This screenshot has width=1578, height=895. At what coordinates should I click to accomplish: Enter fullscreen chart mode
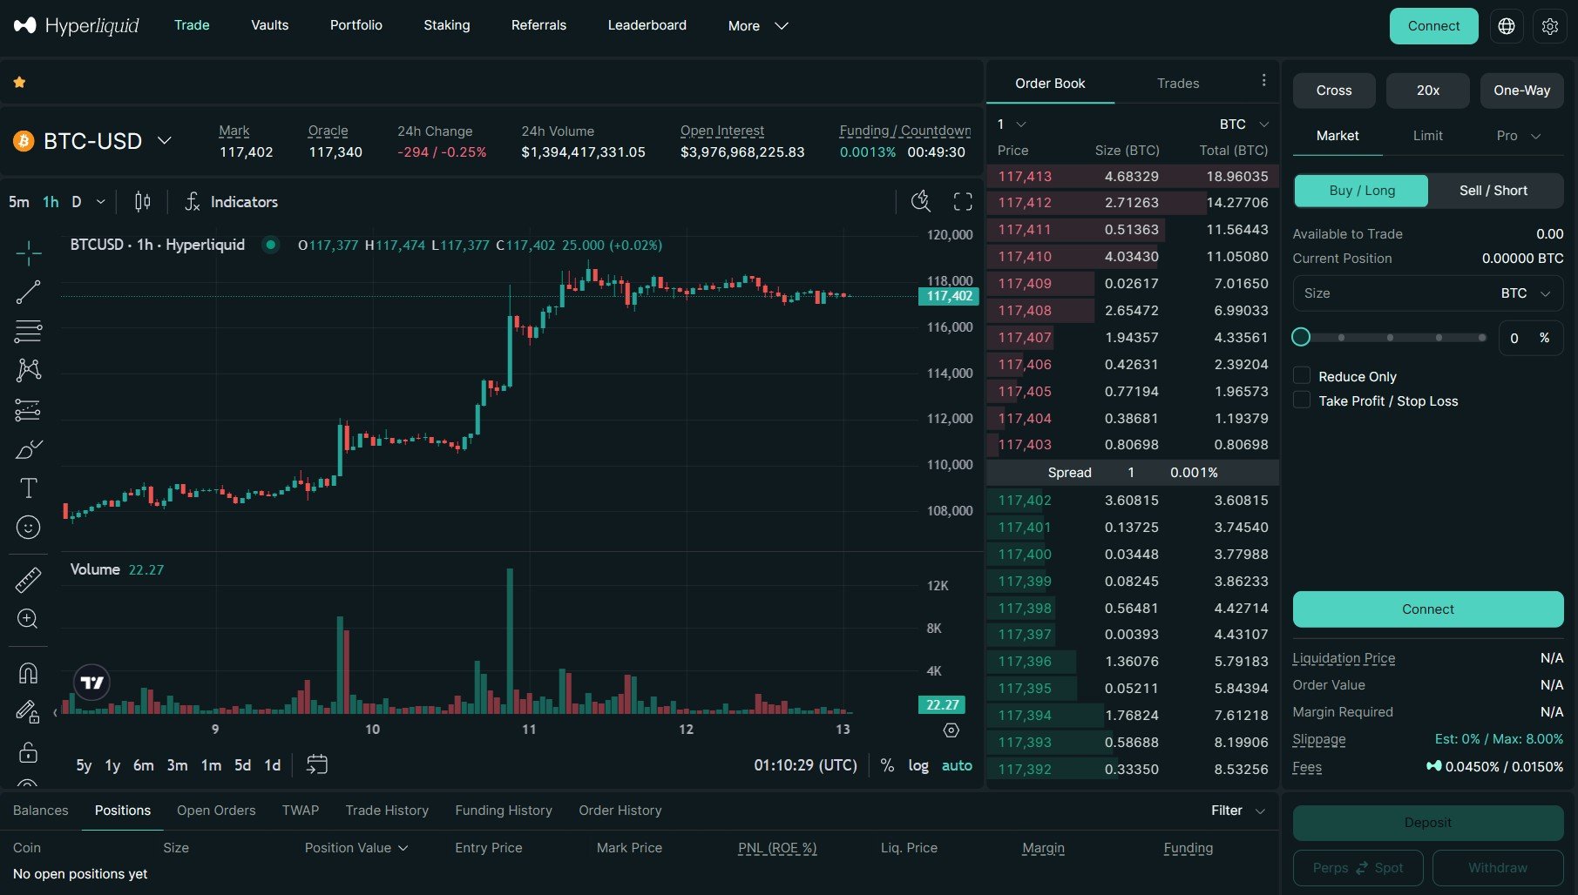[x=963, y=201]
